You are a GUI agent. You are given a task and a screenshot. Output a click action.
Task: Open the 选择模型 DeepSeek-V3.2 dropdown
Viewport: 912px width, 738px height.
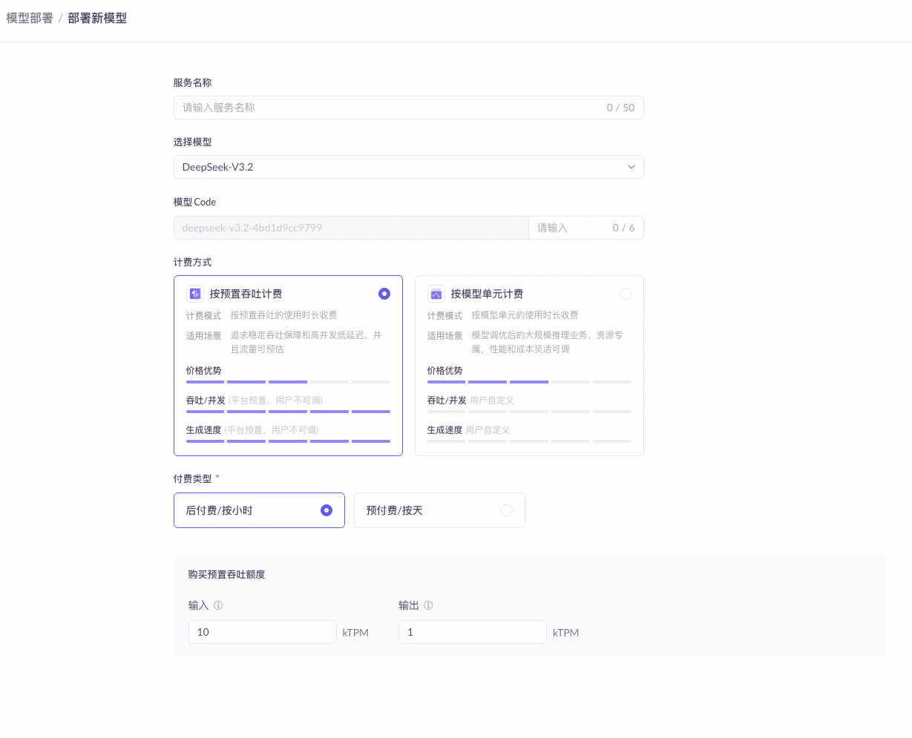(408, 167)
